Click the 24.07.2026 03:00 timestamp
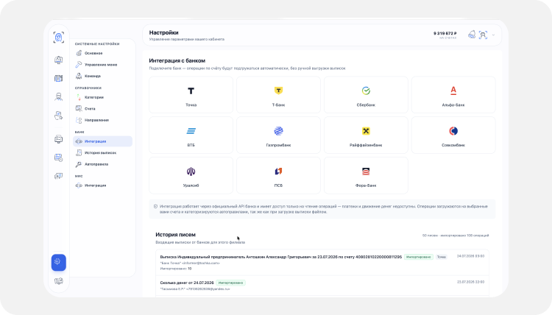The width and height of the screenshot is (552, 315). click(470, 256)
